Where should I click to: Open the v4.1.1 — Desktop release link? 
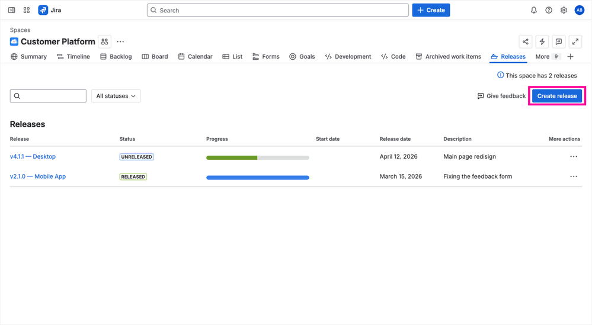click(x=33, y=156)
